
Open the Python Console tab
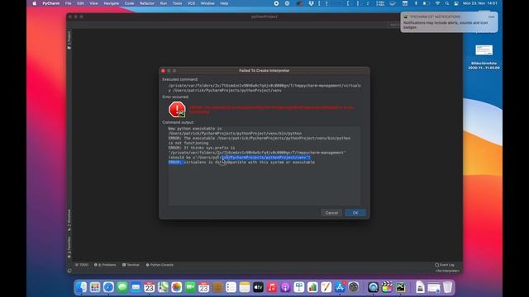click(160, 265)
